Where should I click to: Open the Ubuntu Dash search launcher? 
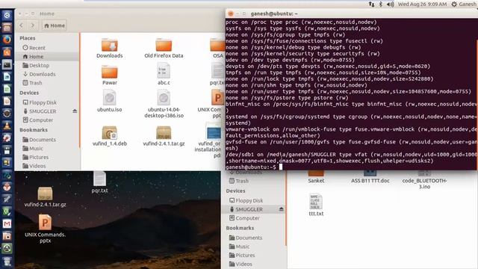[x=7, y=15]
